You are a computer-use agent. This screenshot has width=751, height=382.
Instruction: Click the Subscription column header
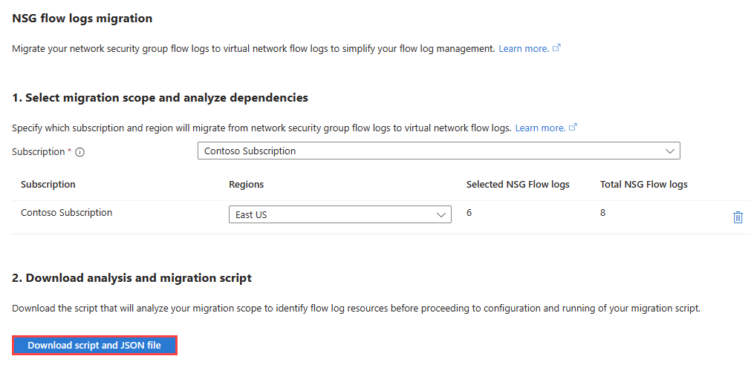(x=48, y=184)
